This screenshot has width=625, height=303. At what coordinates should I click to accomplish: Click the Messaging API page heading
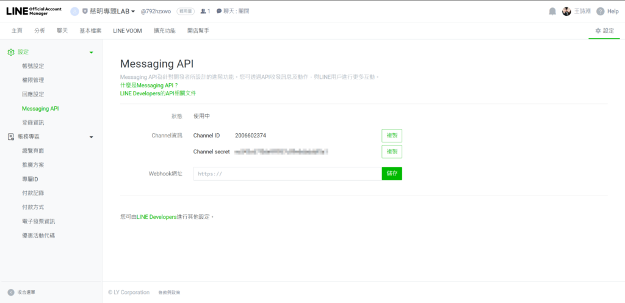click(x=157, y=65)
